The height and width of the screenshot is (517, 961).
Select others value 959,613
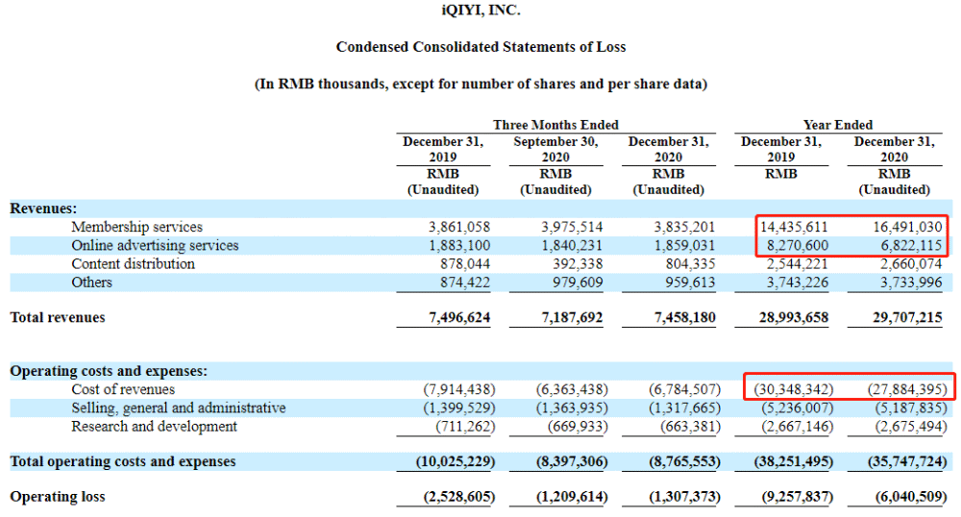(691, 283)
